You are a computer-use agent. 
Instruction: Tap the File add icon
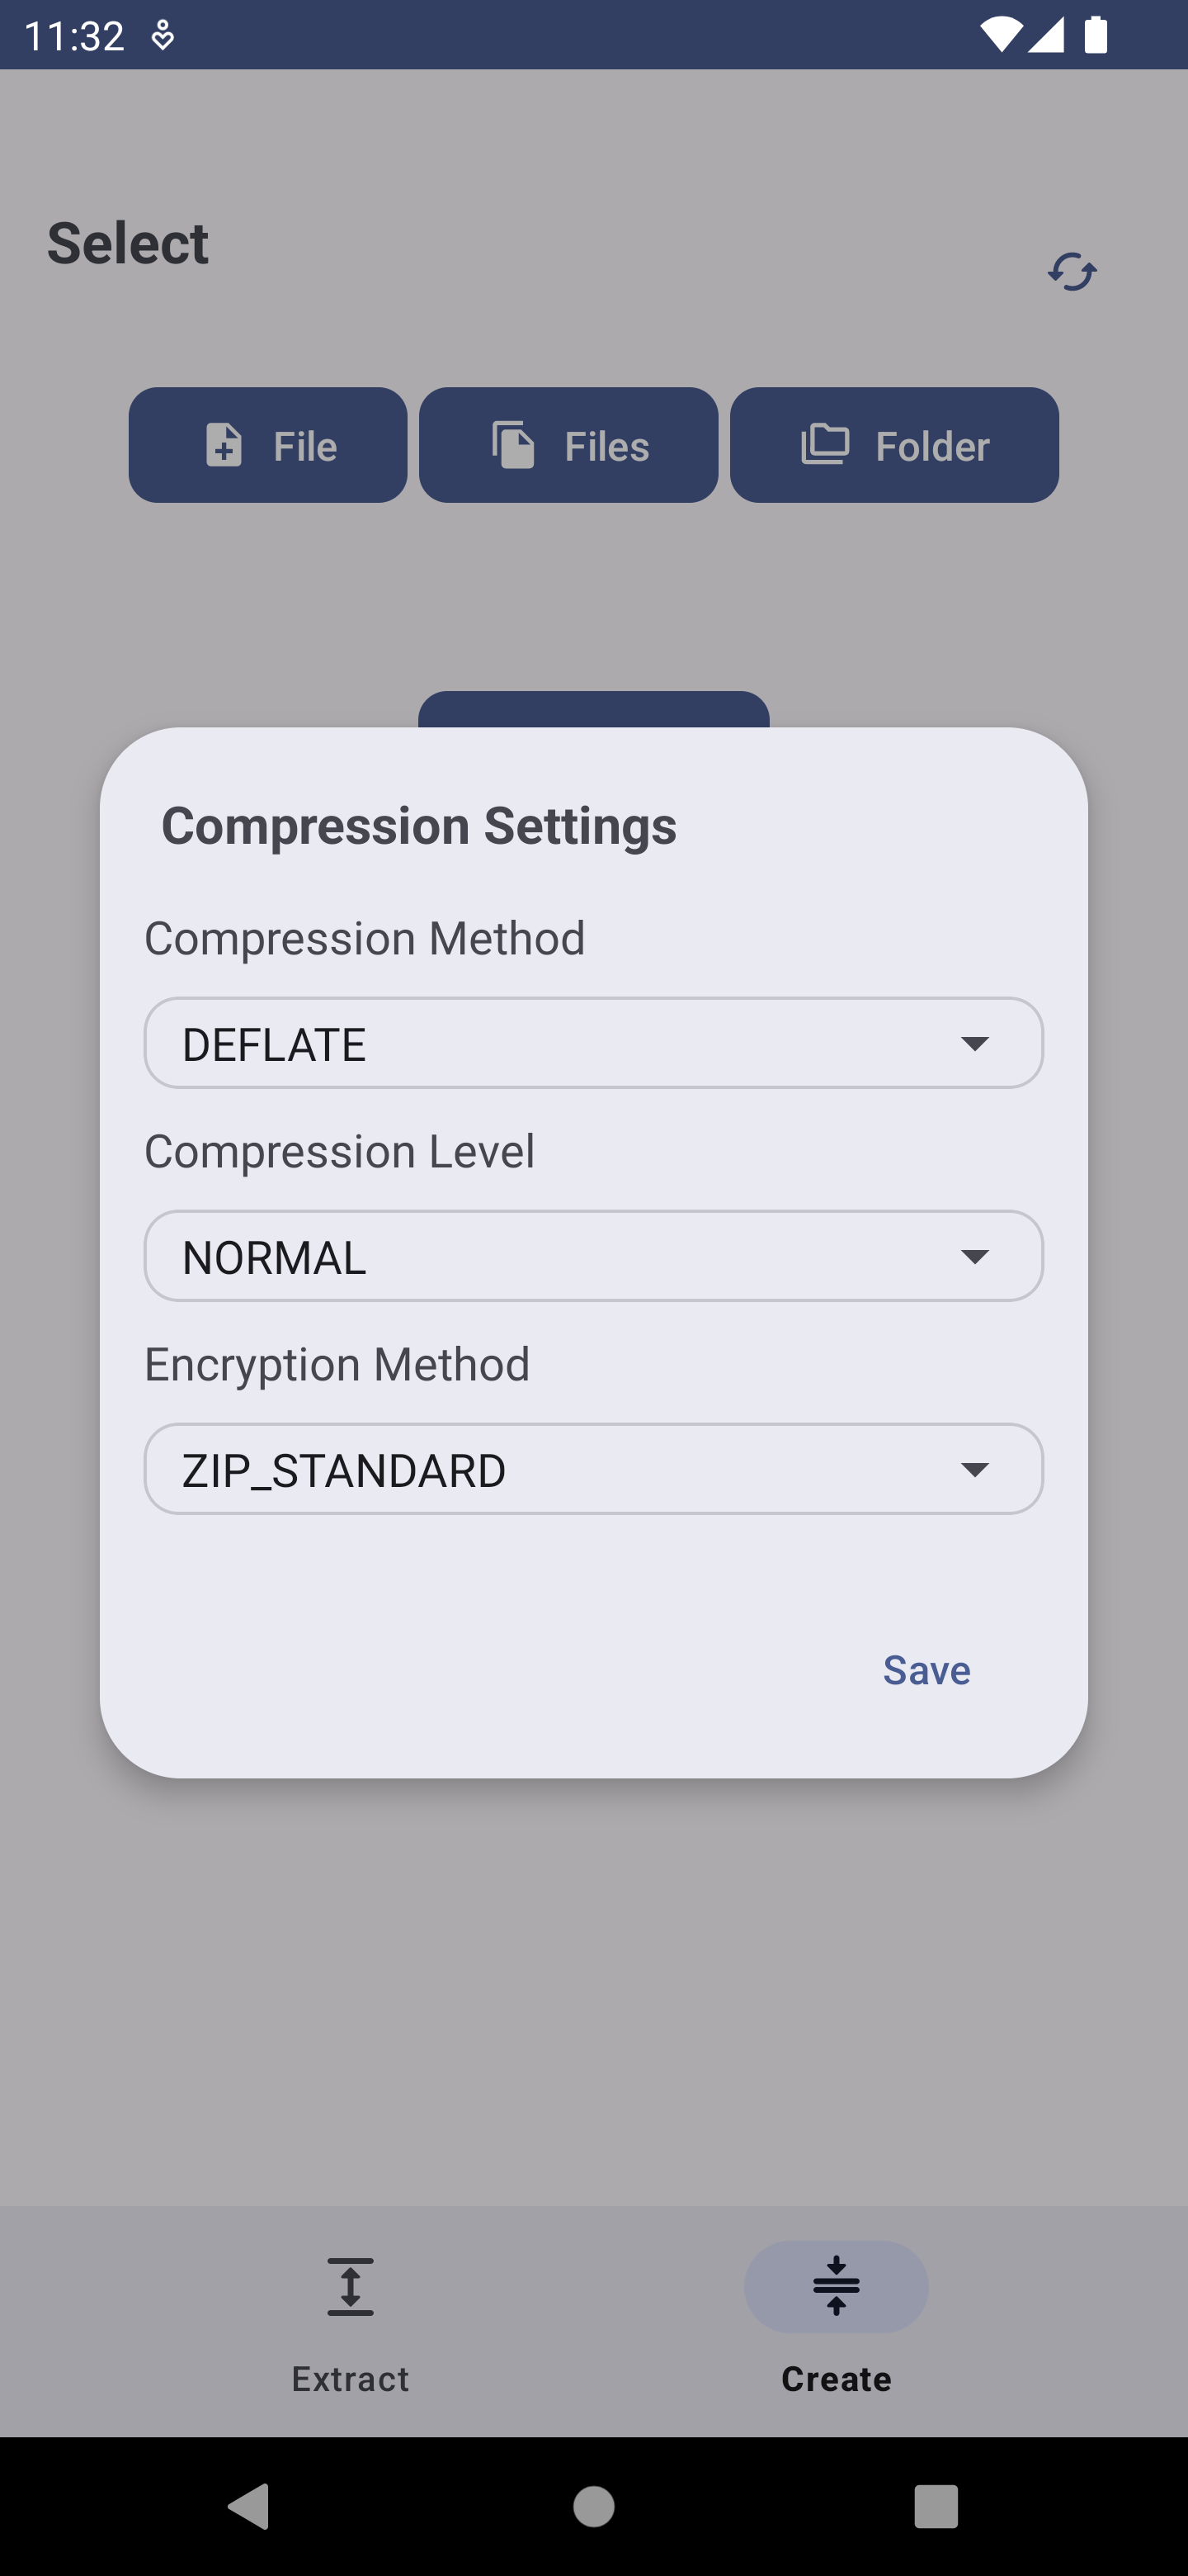(x=224, y=445)
